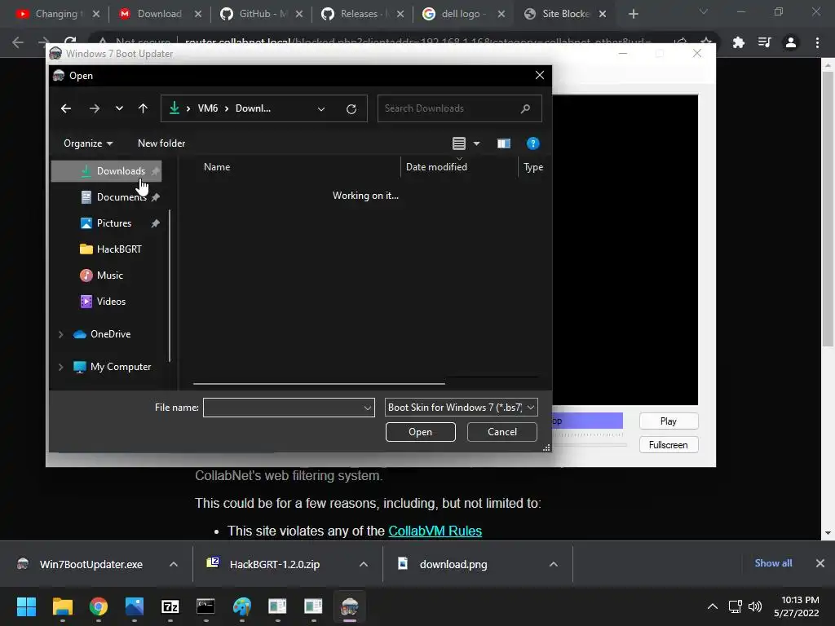Open 7-Zip from the taskbar
This screenshot has height=626, width=835.
point(170,606)
